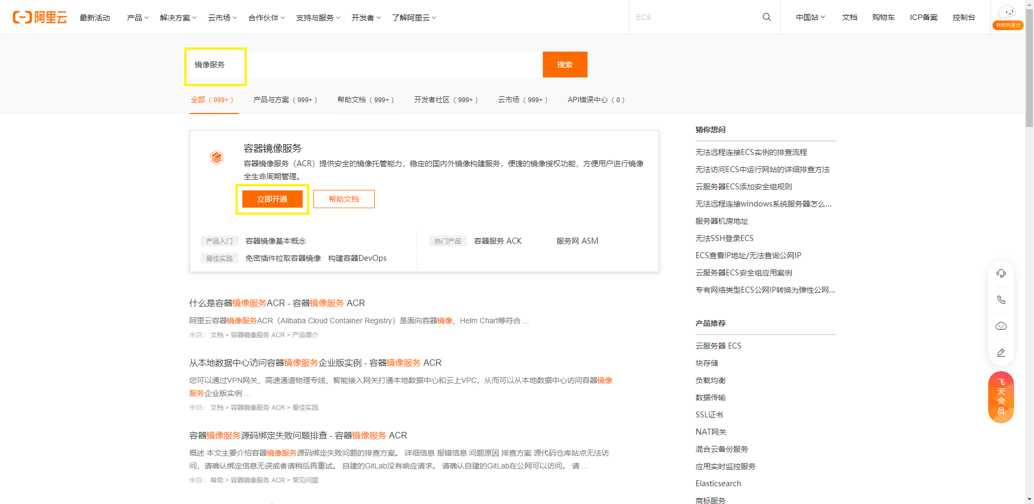Open result 从本地数据中心访问容器镜像服务企业版实例

[x=316, y=363]
